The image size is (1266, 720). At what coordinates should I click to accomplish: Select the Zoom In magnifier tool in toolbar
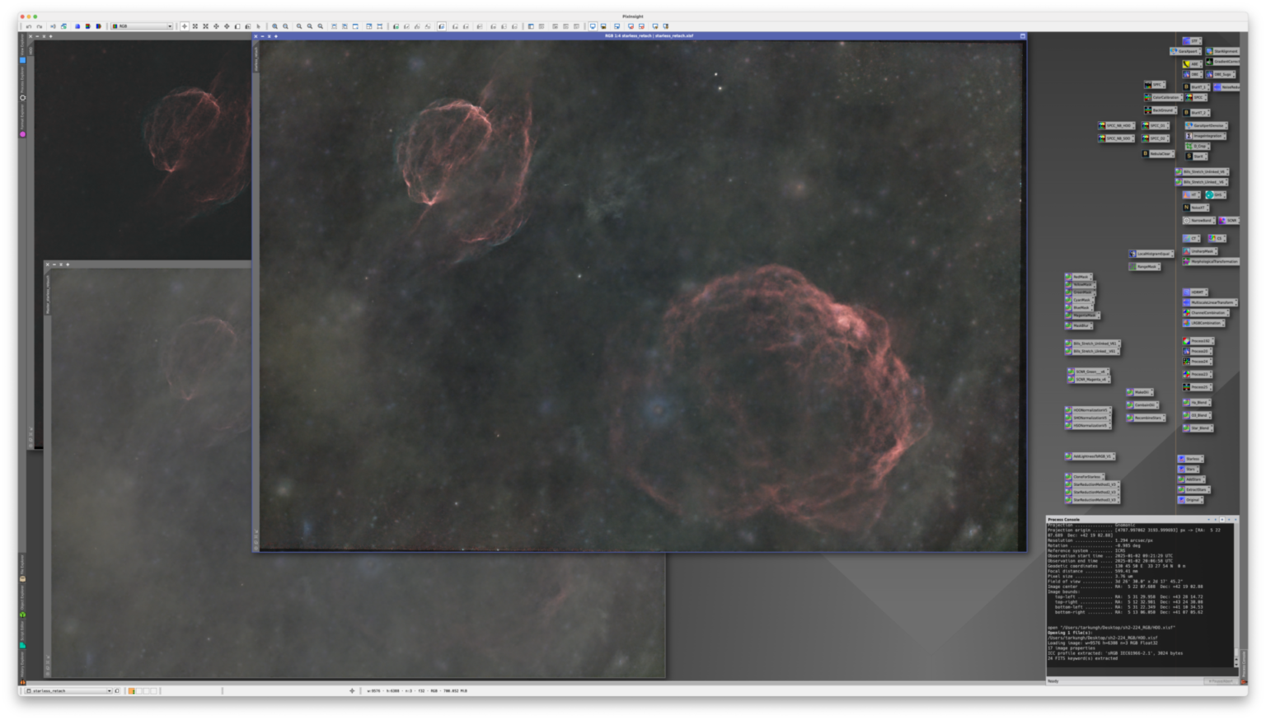pyautogui.click(x=274, y=26)
